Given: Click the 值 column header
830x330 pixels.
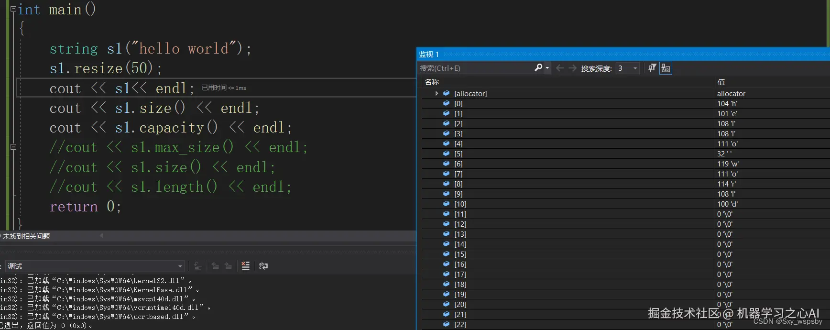Looking at the screenshot, I should coord(721,82).
